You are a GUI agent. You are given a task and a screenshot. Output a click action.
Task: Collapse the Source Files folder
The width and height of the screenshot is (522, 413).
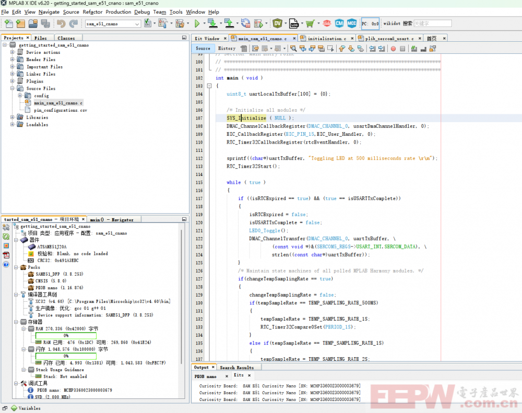tap(13, 88)
